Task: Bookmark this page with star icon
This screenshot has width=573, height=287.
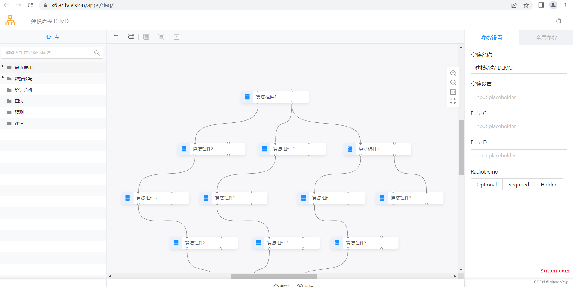Action: [x=526, y=5]
